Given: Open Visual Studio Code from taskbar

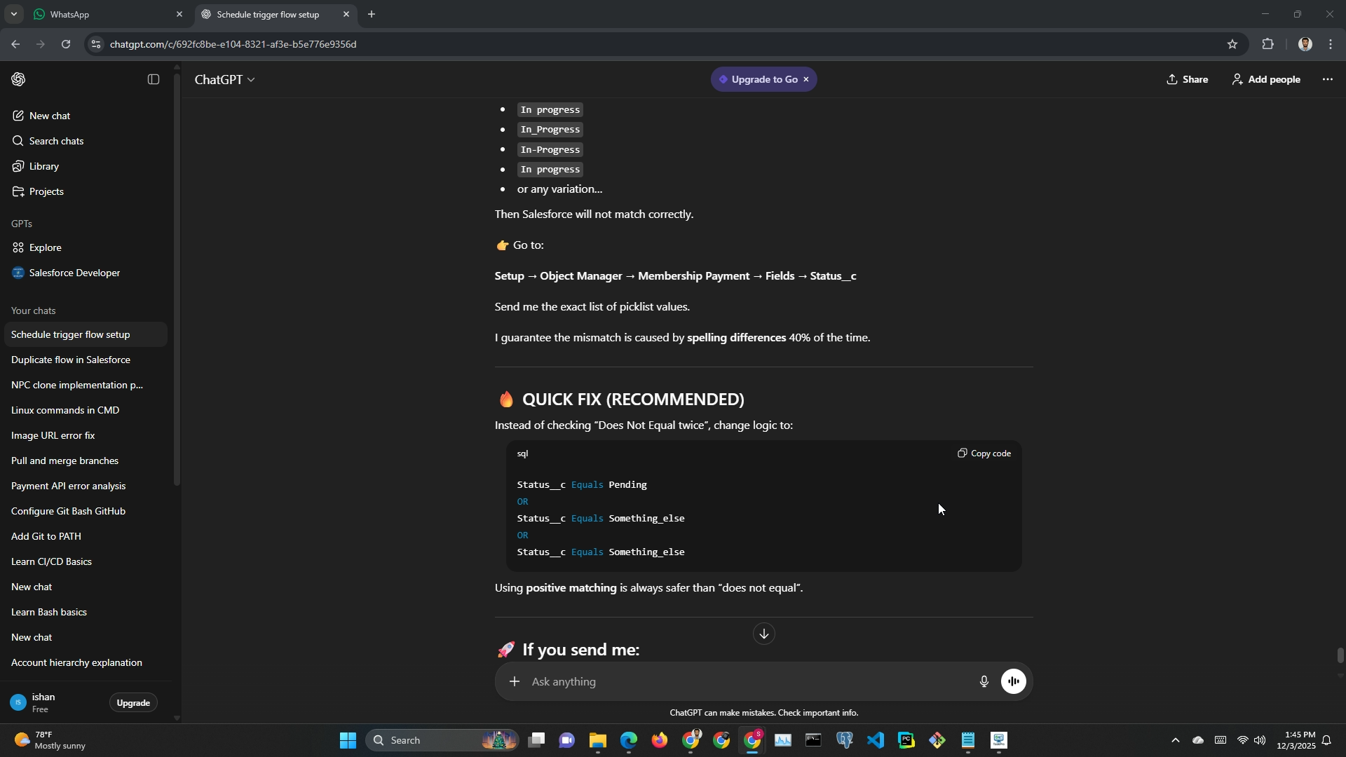Looking at the screenshot, I should click(x=876, y=740).
